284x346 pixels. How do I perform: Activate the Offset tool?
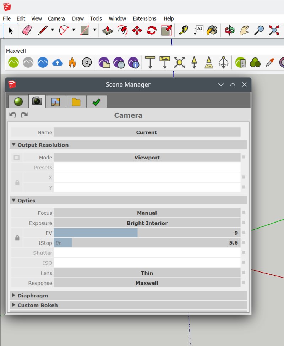[x=122, y=30]
